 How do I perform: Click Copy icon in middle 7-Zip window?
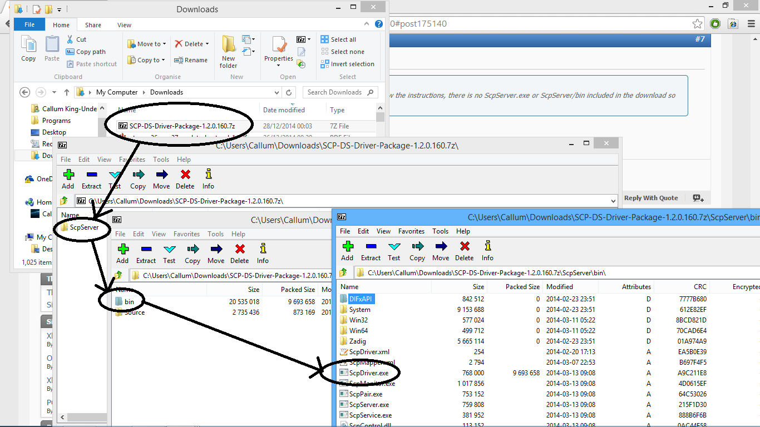point(193,249)
